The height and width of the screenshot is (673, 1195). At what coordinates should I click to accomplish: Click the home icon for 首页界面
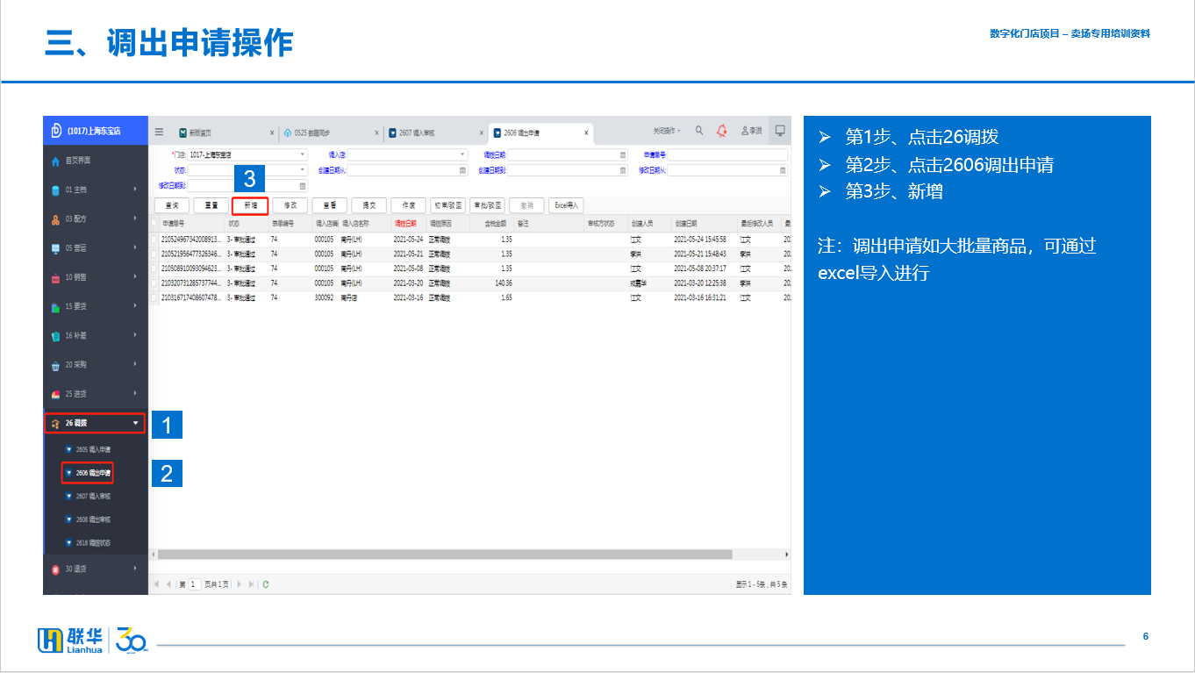click(55, 161)
